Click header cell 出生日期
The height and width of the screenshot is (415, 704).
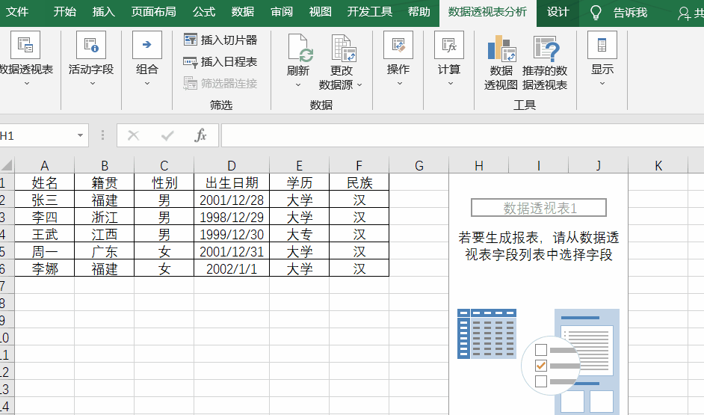coord(232,182)
